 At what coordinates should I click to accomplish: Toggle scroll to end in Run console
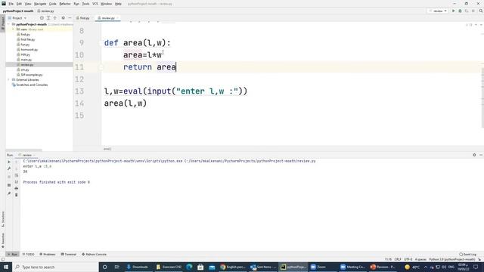17,182
